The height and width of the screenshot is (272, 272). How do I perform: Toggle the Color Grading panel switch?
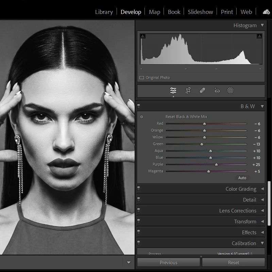(139, 188)
